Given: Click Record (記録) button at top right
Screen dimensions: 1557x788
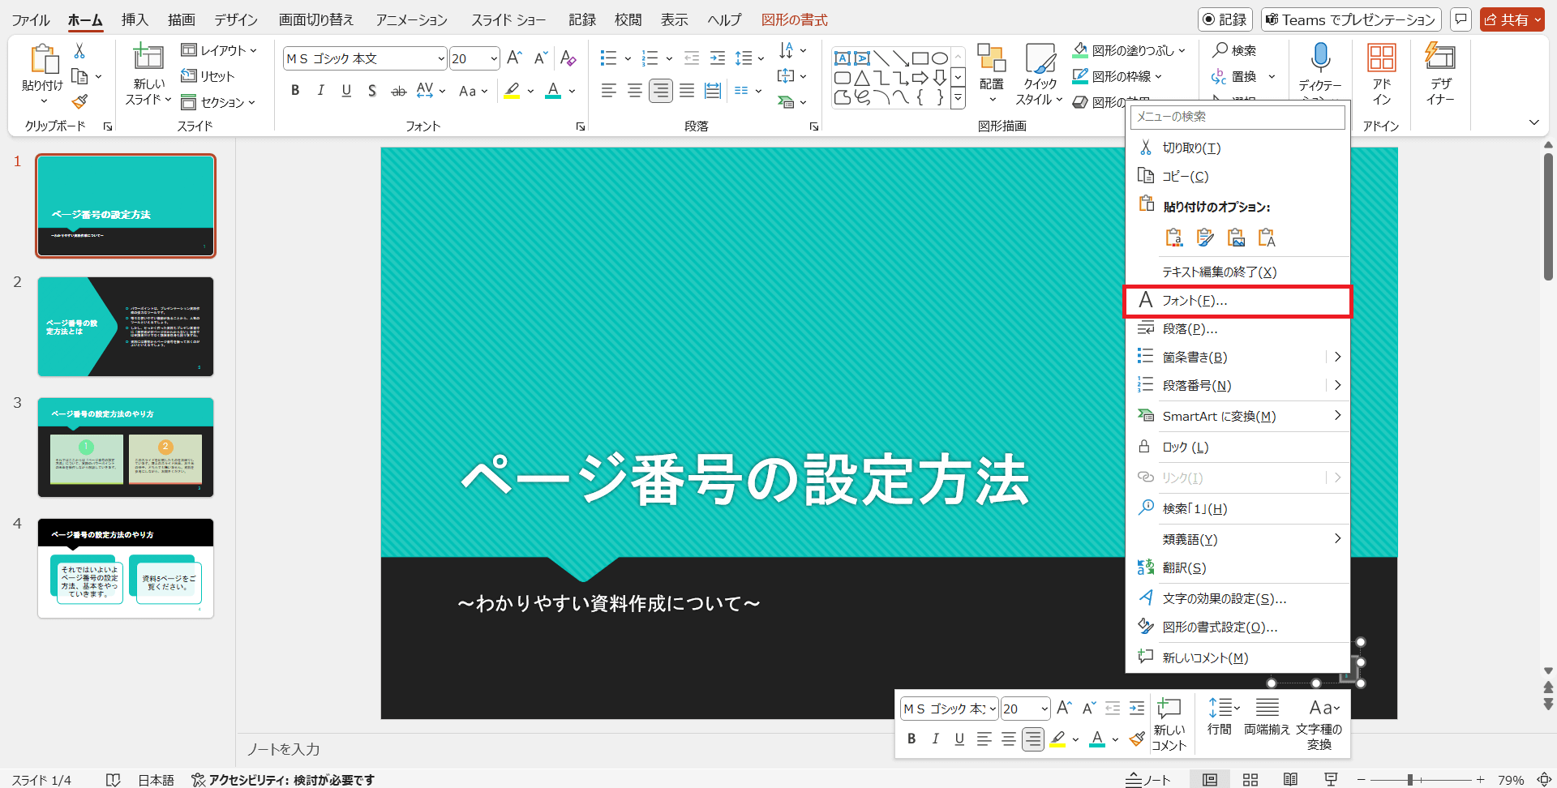Looking at the screenshot, I should 1225,19.
